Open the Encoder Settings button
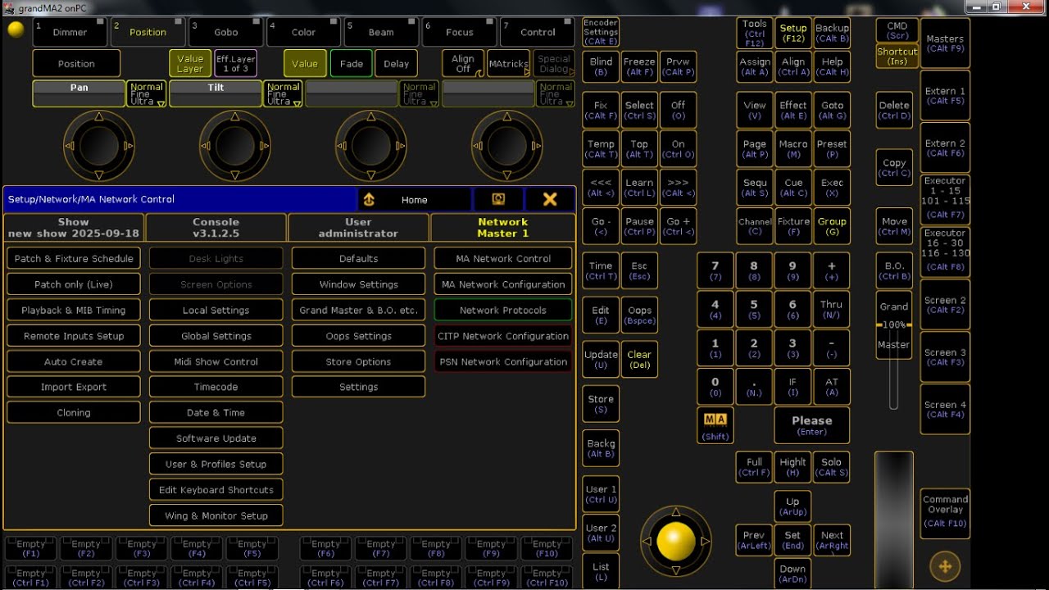1049x590 pixels. pyautogui.click(x=601, y=32)
